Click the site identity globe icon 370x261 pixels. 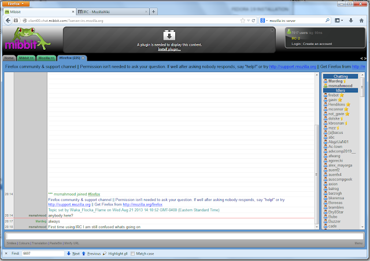24,21
